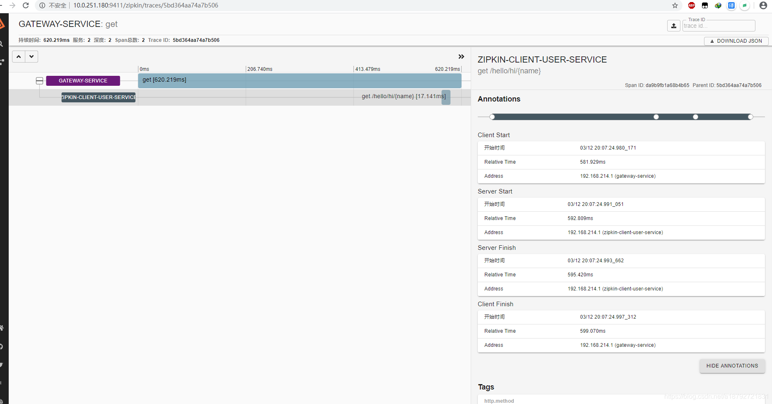
Task: Click the 620.219ms timeline tick label
Action: [x=447, y=69]
